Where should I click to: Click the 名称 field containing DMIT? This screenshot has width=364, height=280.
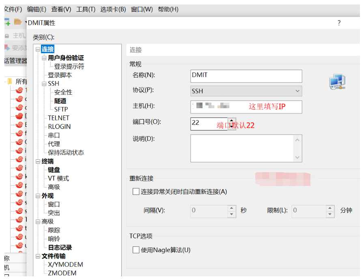(x=246, y=76)
